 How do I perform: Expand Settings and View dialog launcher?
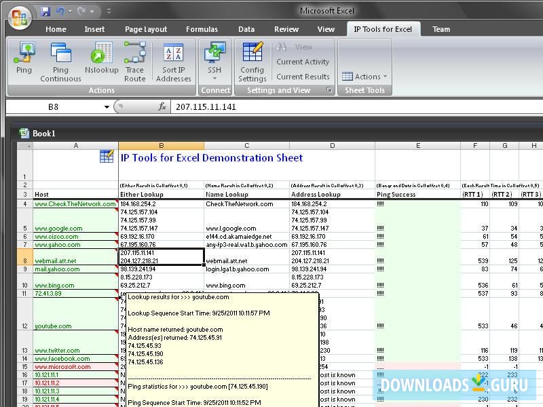pyautogui.click(x=330, y=90)
